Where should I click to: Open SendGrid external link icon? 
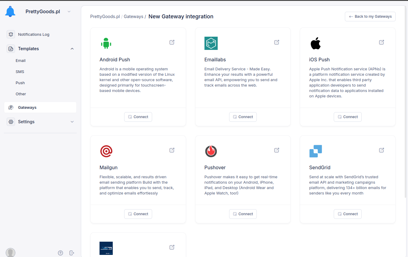pos(382,150)
